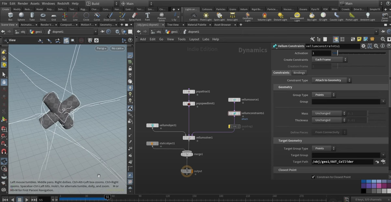Screen dimensions: 391x202
Task: Select the Environment Light shelf tool
Action: 297,16
